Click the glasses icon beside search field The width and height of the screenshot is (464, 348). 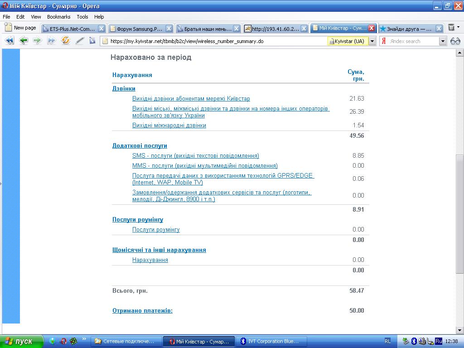click(x=455, y=41)
